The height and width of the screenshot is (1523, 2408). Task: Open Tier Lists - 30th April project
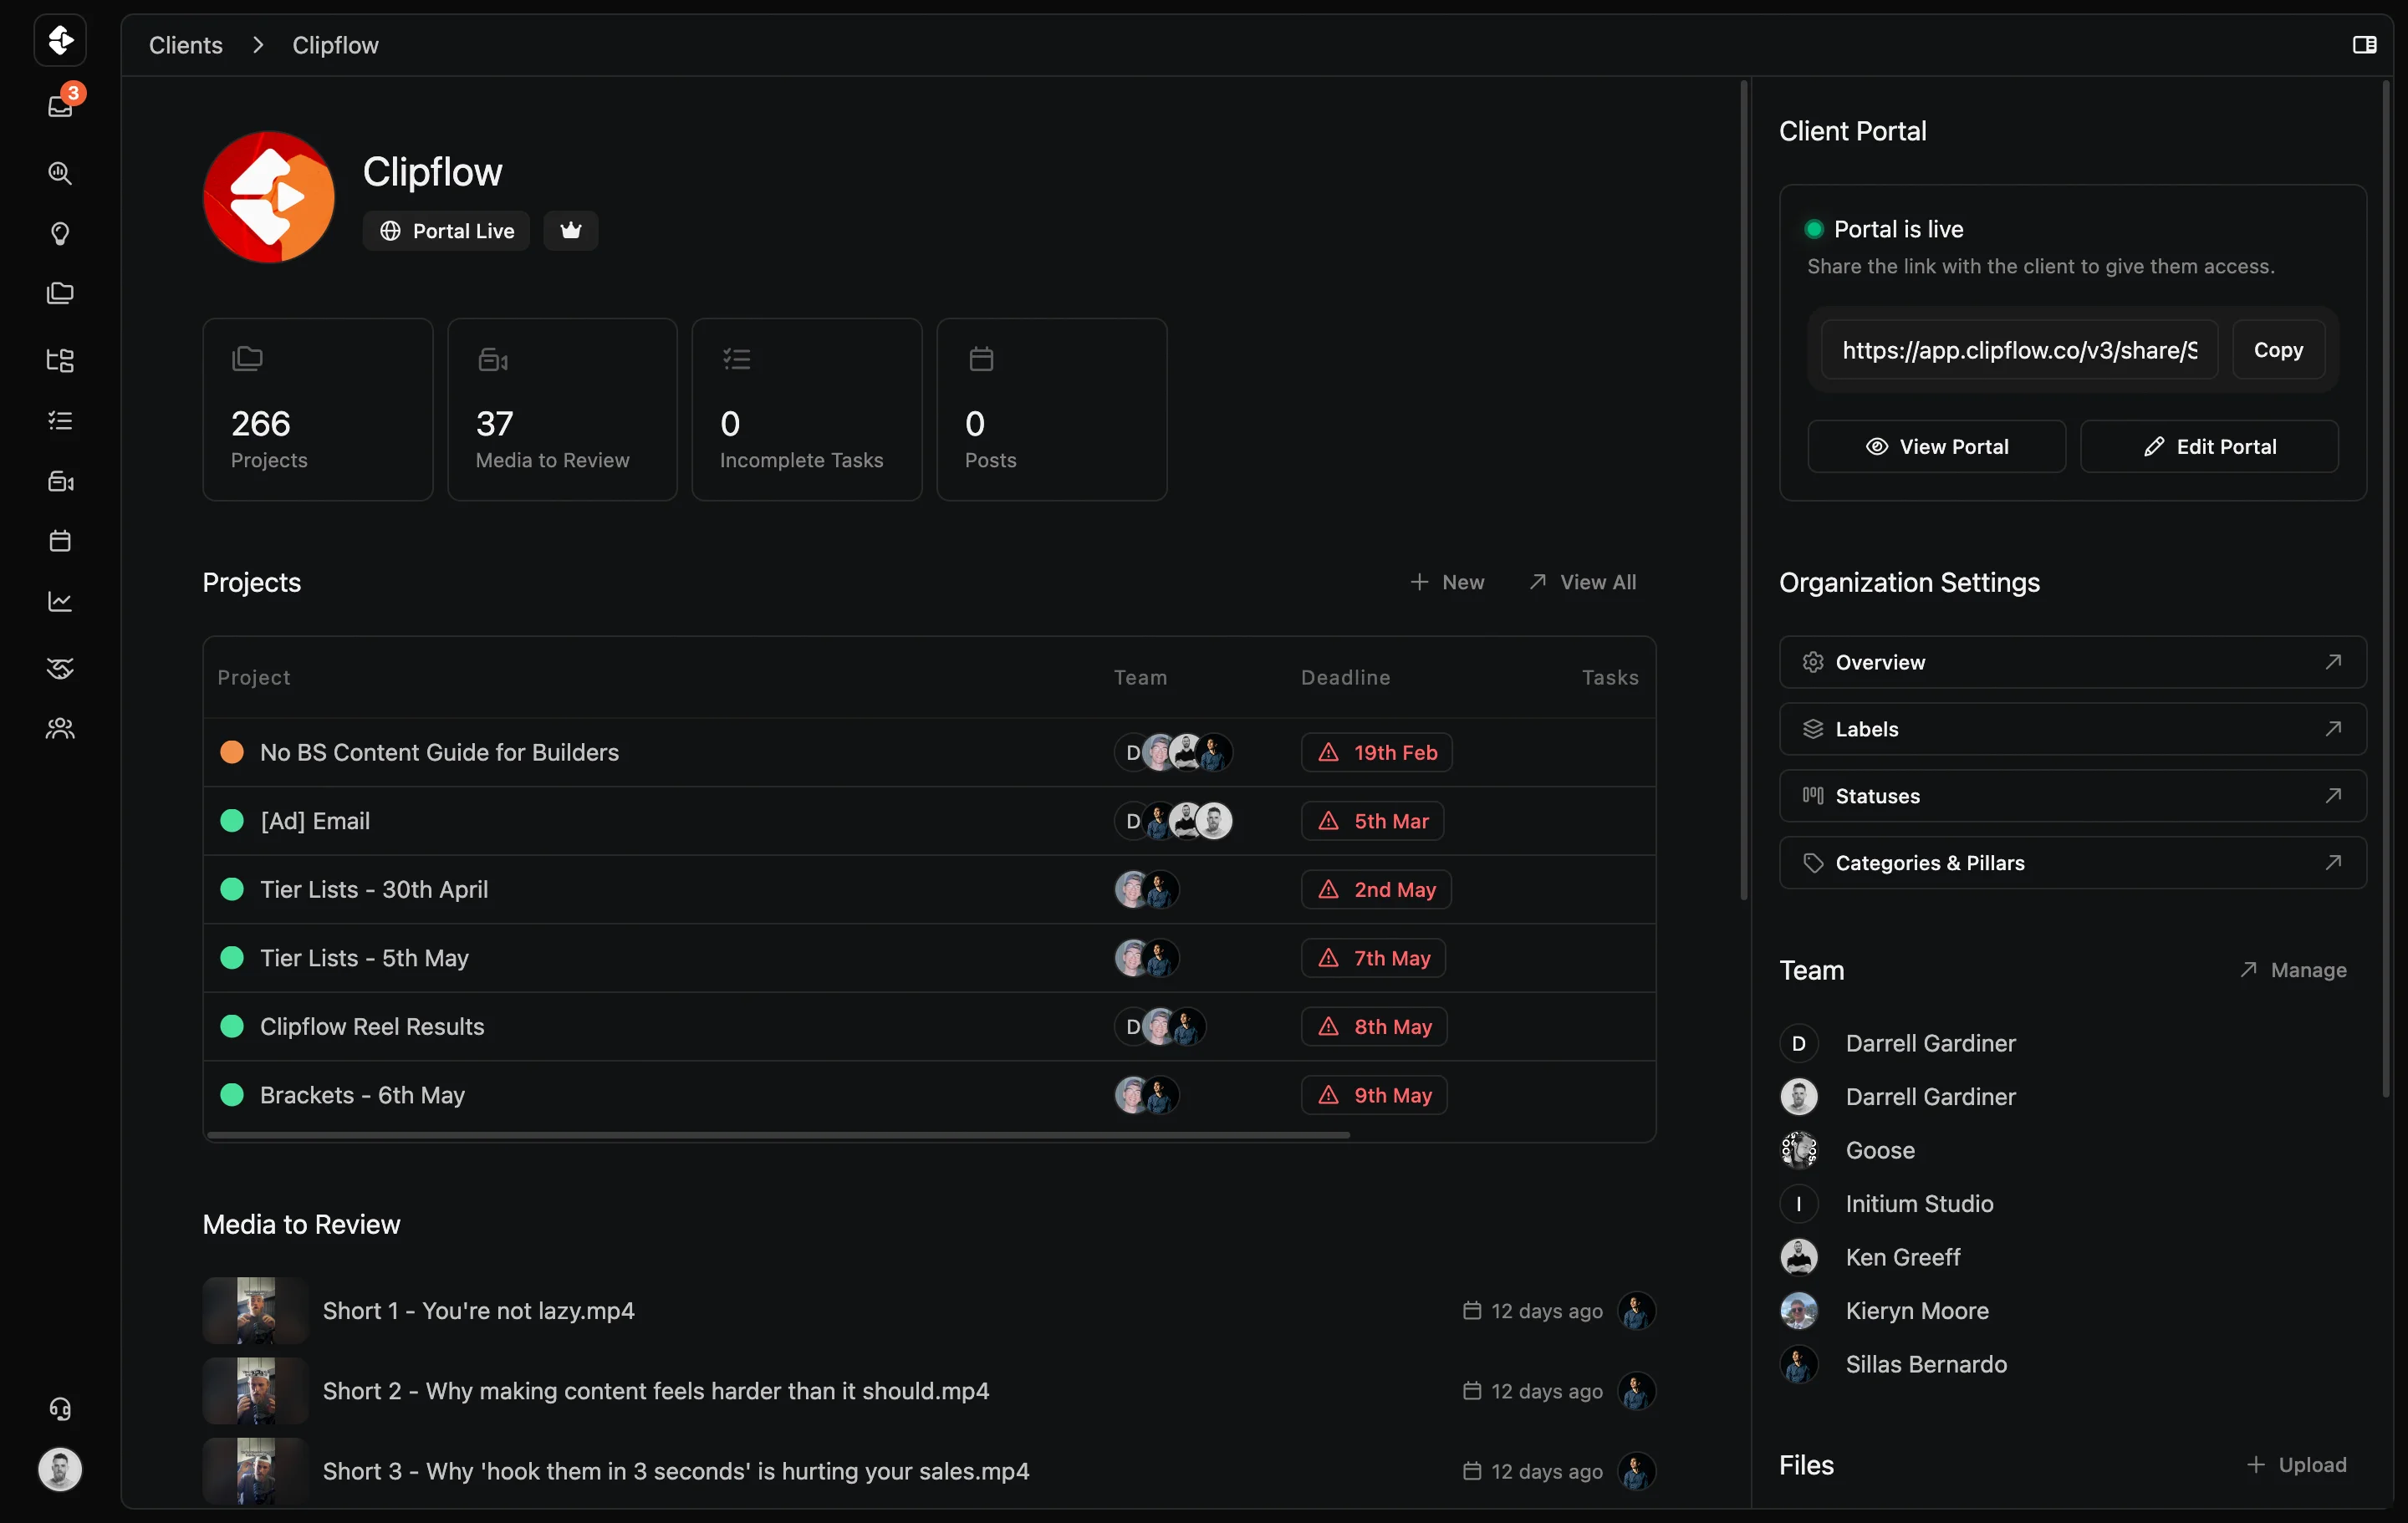(929, 889)
